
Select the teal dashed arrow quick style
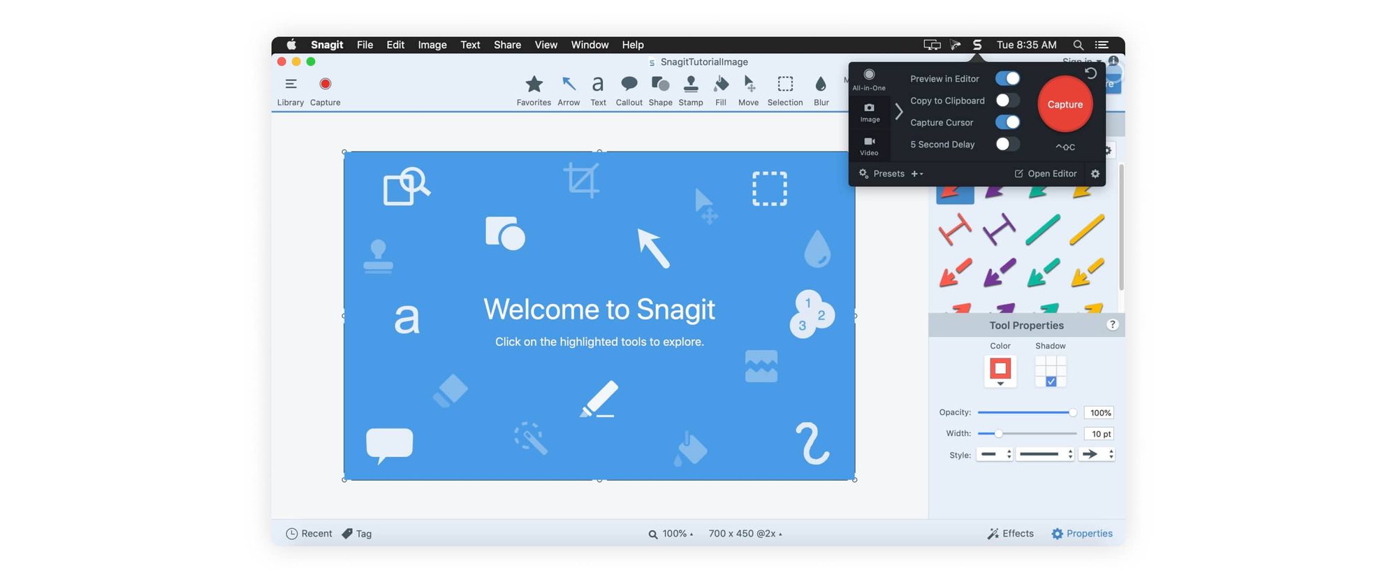coord(1043,272)
